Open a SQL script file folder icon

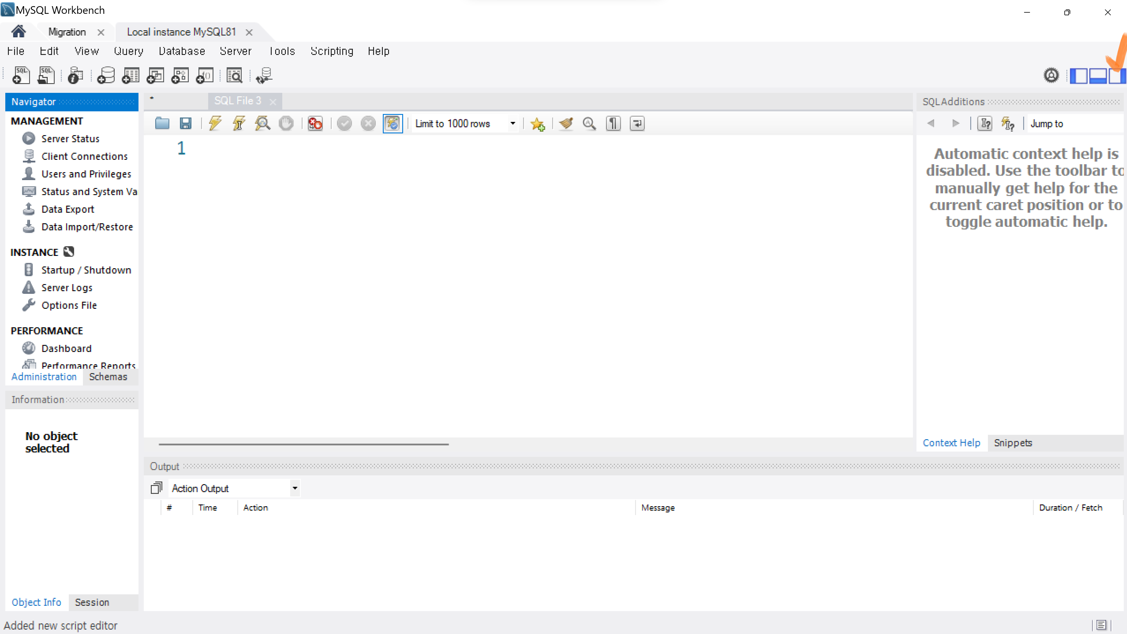tap(162, 124)
